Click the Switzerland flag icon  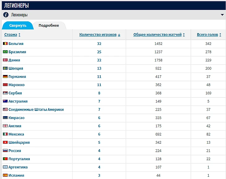[5, 142]
